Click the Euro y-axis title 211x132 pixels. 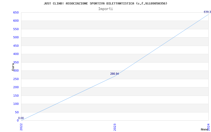point(13,67)
